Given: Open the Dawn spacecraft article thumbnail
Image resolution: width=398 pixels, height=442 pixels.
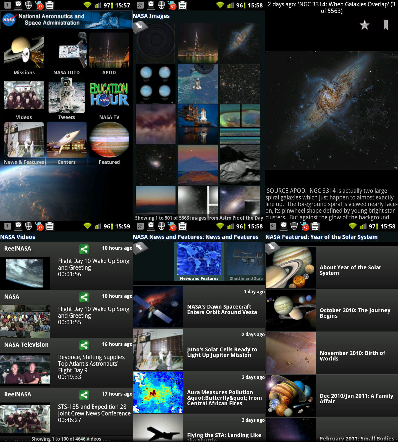Looking at the screenshot, I should 158,307.
